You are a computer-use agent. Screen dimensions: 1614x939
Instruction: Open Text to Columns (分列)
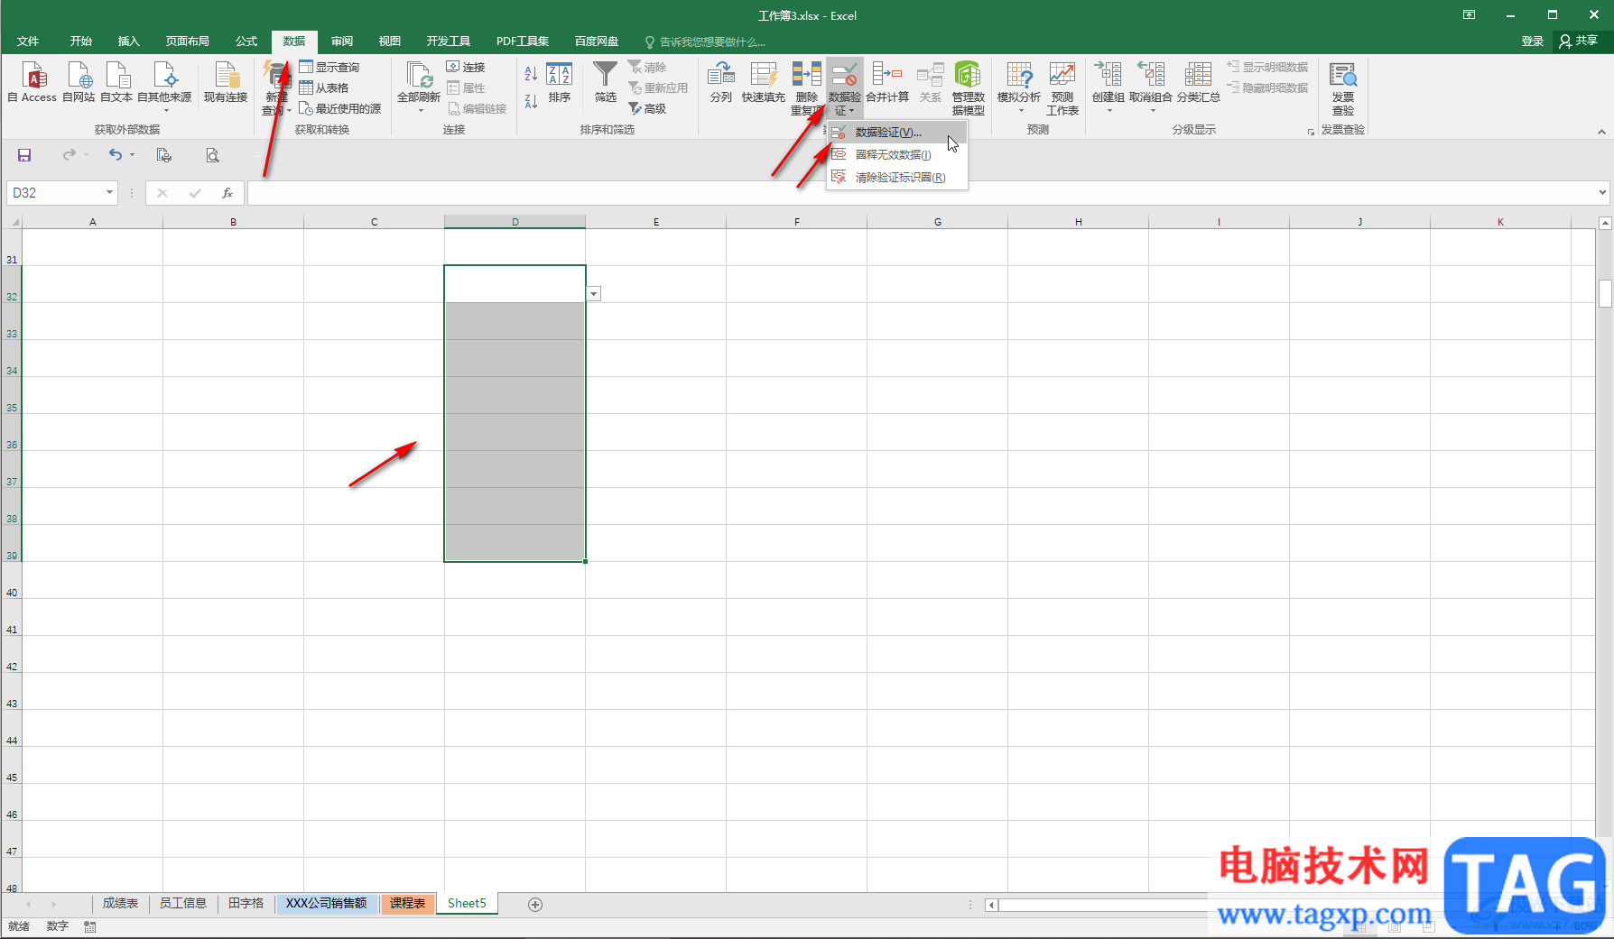click(721, 82)
